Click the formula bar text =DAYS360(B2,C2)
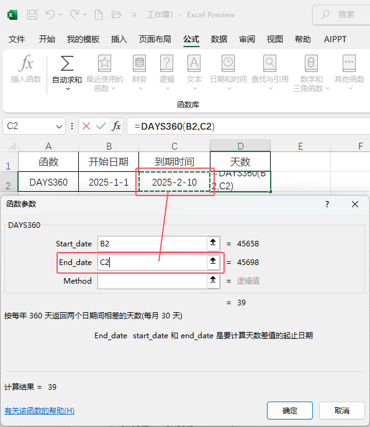Viewport: 370px width, 427px height. pyautogui.click(x=174, y=127)
